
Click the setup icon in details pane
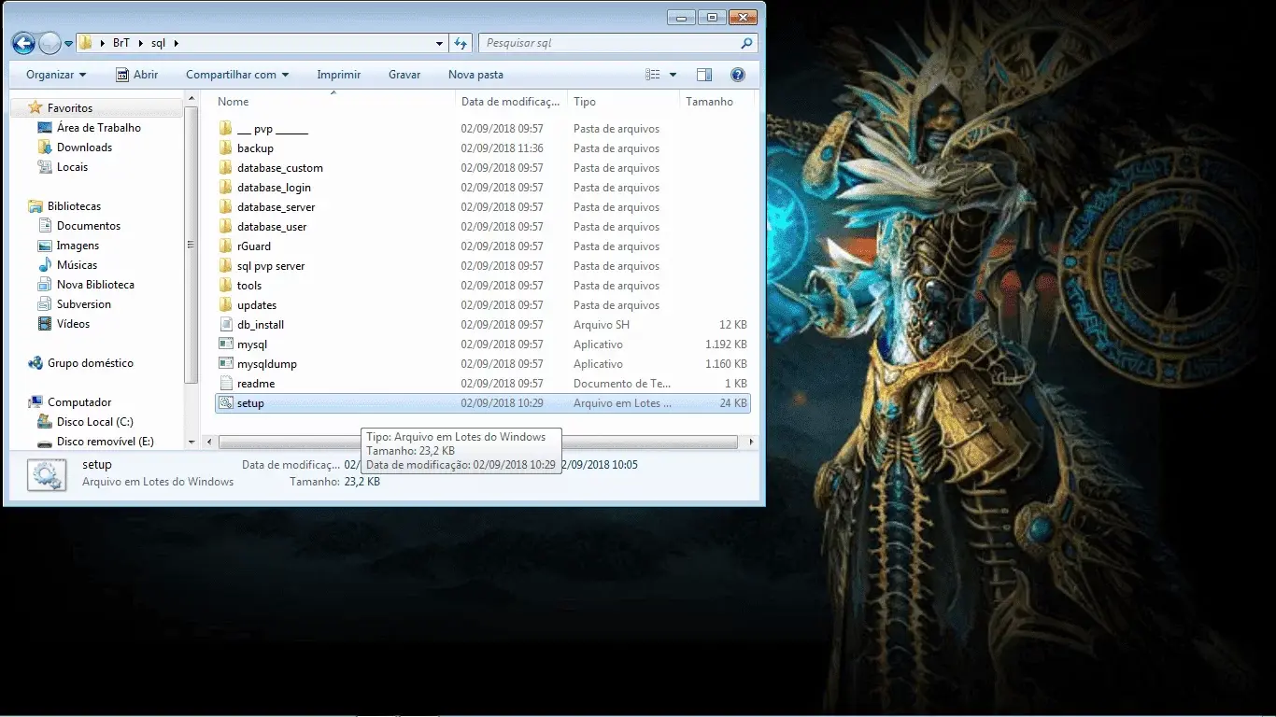pyautogui.click(x=46, y=474)
